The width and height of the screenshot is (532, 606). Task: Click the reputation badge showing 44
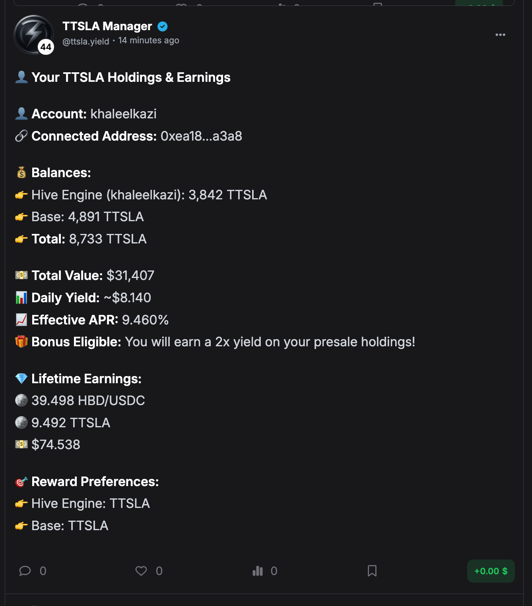[x=46, y=47]
